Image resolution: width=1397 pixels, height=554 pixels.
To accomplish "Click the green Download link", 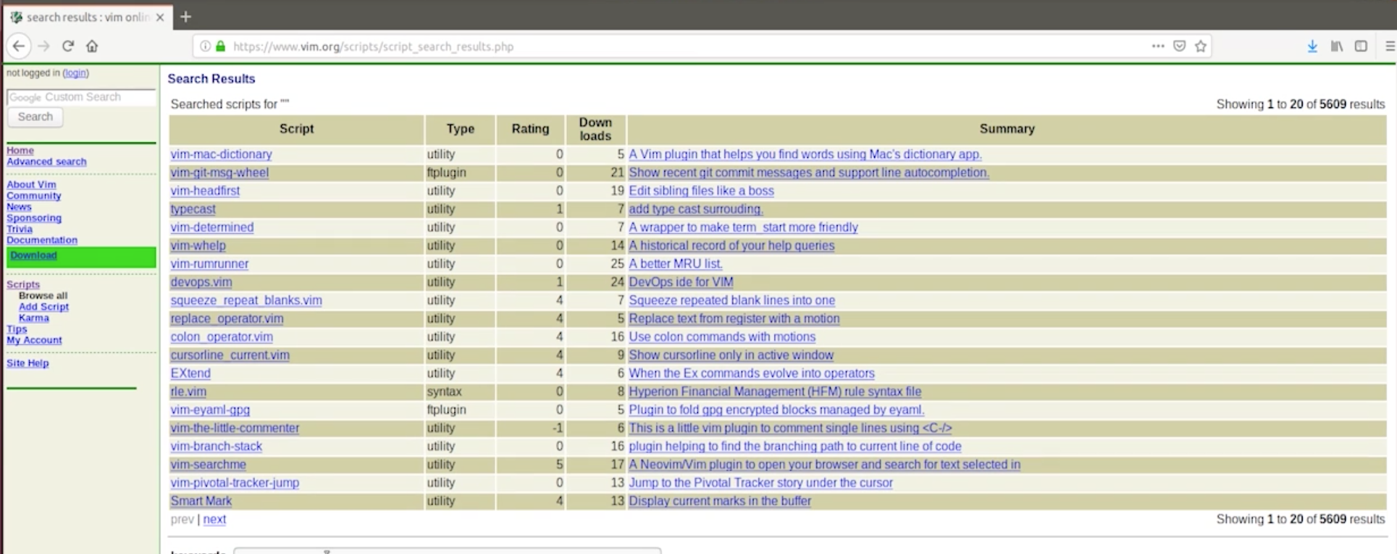I will (x=33, y=255).
